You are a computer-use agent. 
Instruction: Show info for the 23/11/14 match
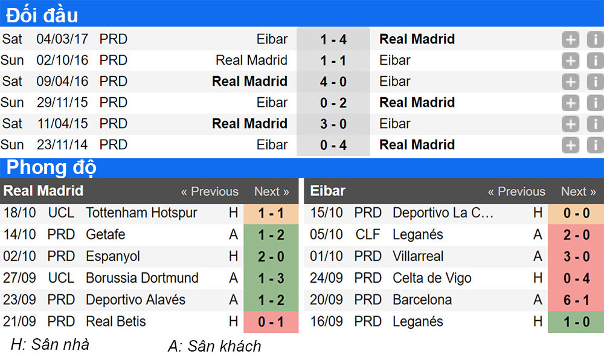(595, 146)
